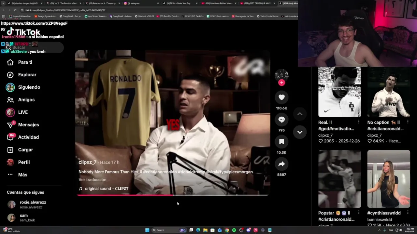The width and height of the screenshot is (417, 234).
Task: Open 'Happy Cristiano Ro...' bookmark
Action: 20,16
